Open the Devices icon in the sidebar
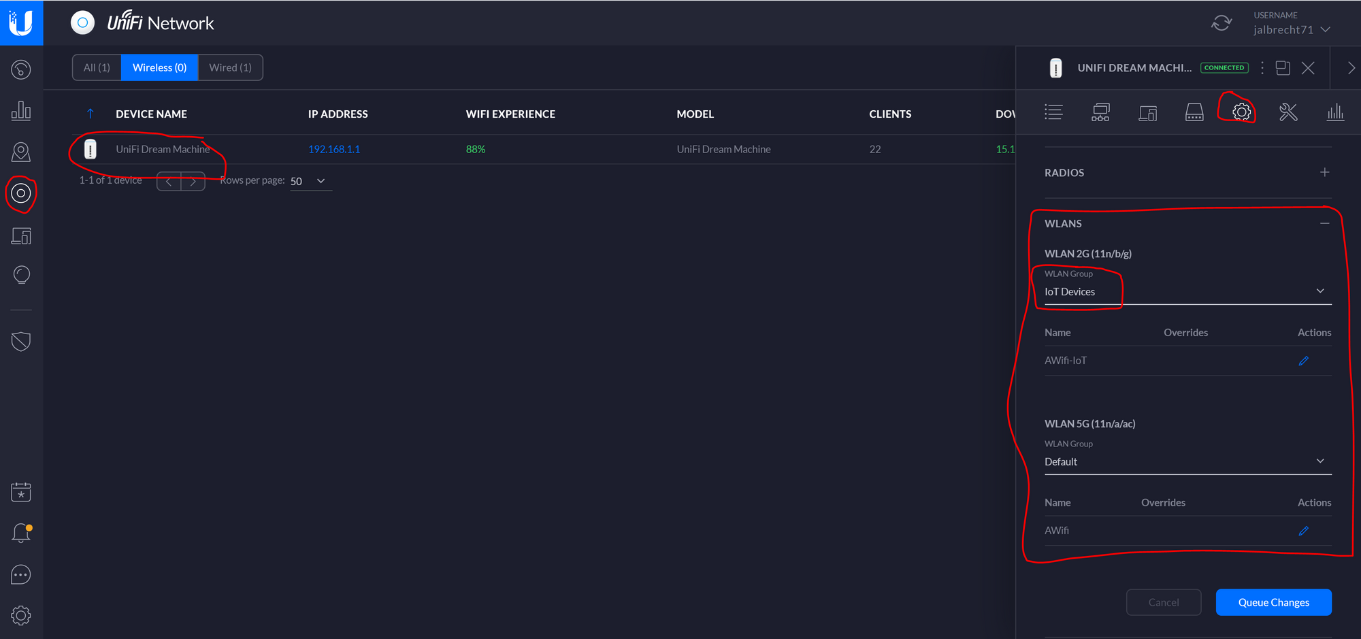Image resolution: width=1361 pixels, height=639 pixels. click(x=21, y=193)
